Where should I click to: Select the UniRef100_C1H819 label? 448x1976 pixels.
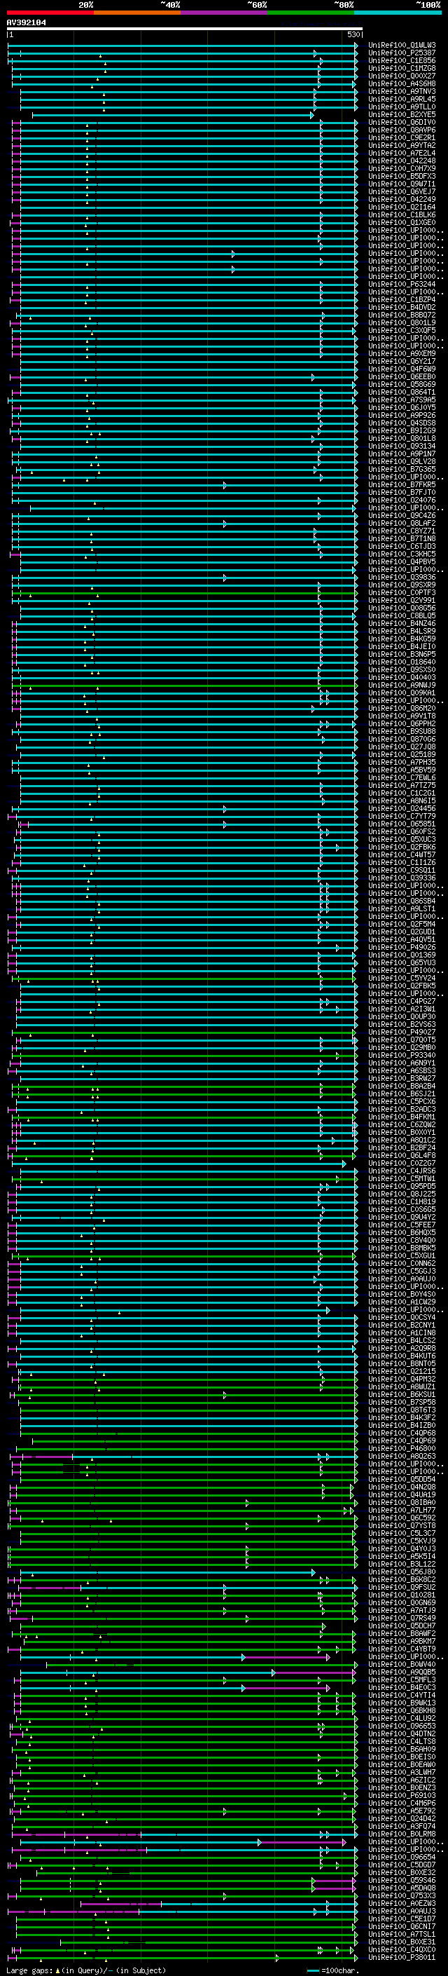click(x=402, y=1202)
